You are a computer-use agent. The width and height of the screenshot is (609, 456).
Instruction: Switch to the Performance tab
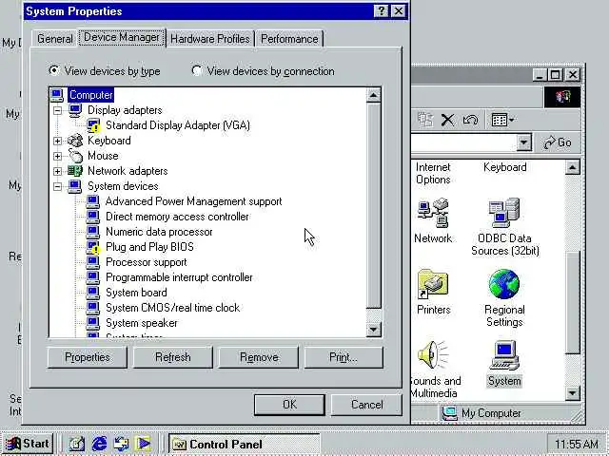pos(289,39)
